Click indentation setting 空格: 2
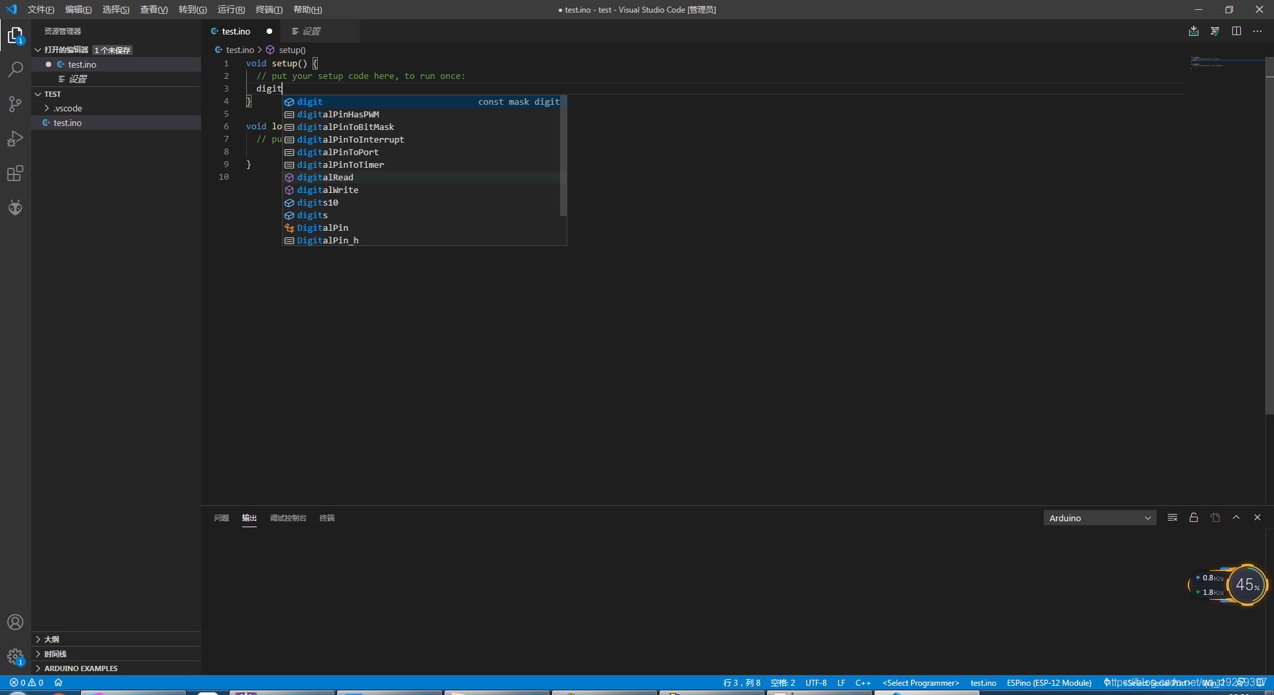Viewport: 1274px width, 695px height. tap(783, 682)
